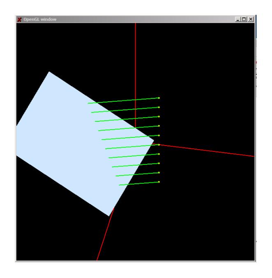Click the bottom corner of the blue plane
This screenshot has height=278, width=272.
click(x=109, y=215)
